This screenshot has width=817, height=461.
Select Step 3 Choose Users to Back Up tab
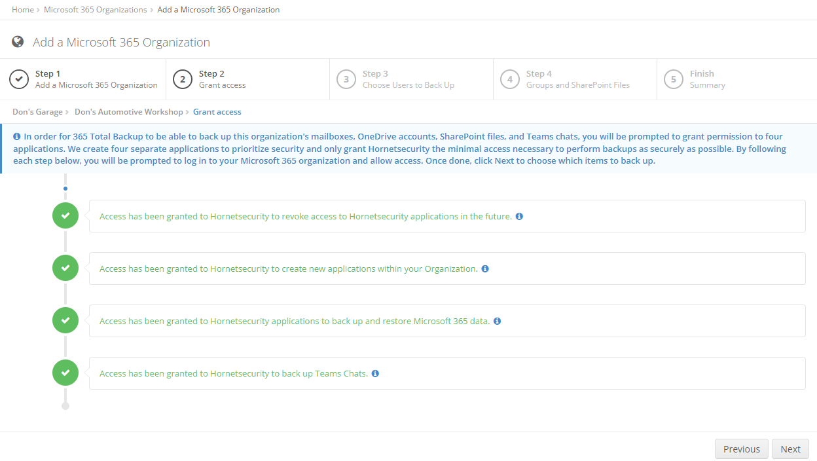click(412, 79)
